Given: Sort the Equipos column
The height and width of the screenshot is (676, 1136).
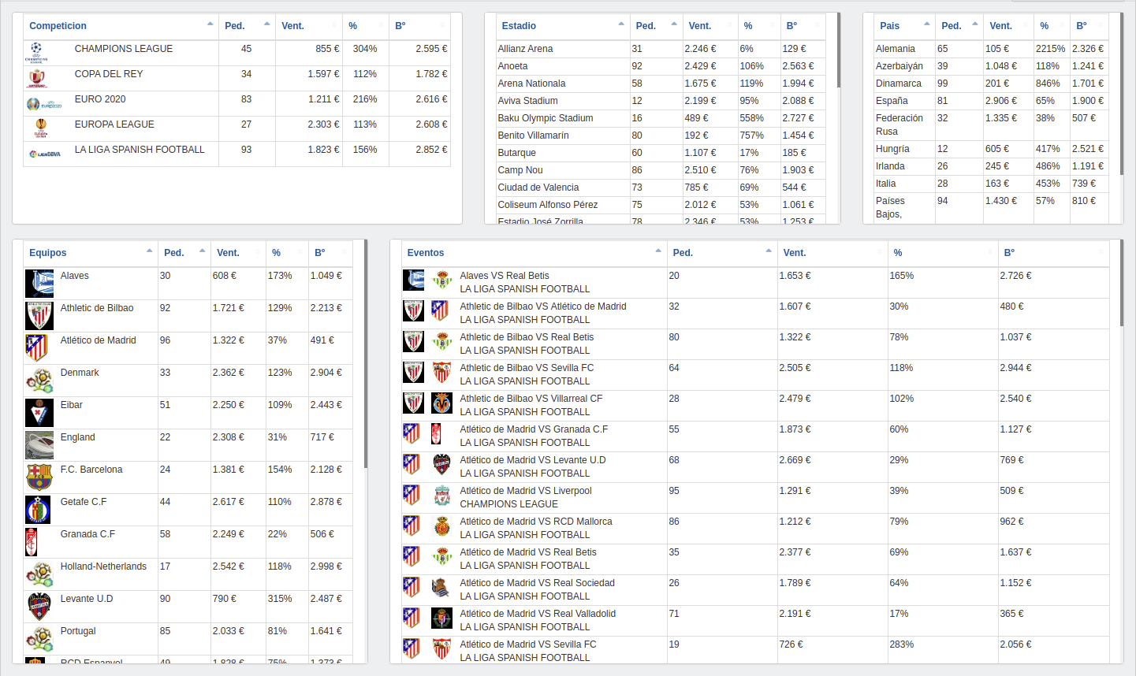Looking at the screenshot, I should coord(91,253).
